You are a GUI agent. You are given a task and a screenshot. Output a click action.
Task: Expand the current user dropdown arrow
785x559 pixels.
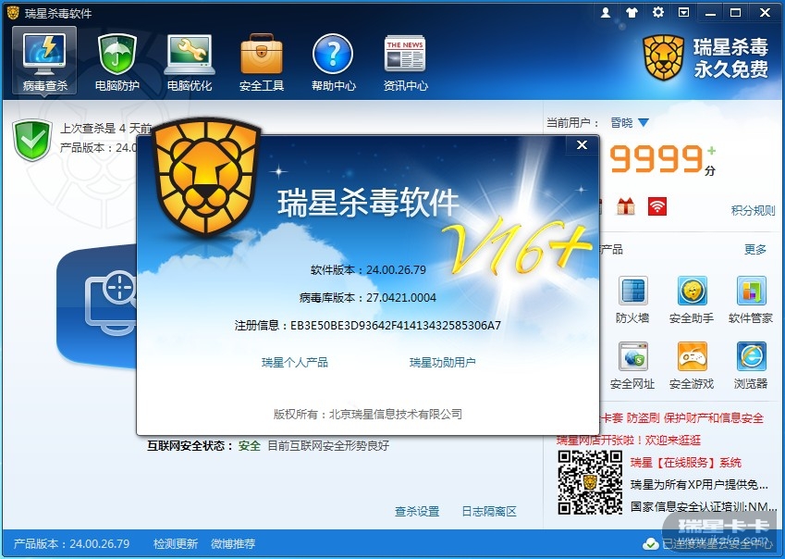click(x=644, y=123)
